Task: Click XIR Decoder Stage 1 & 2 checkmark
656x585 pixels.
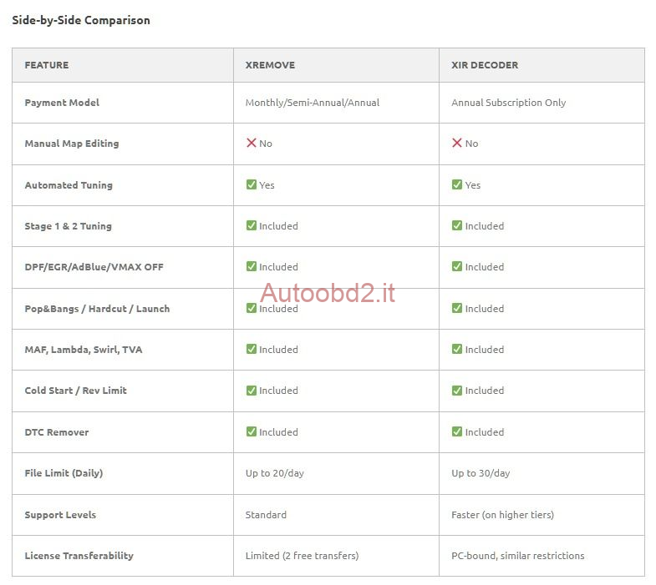Action: tap(457, 225)
